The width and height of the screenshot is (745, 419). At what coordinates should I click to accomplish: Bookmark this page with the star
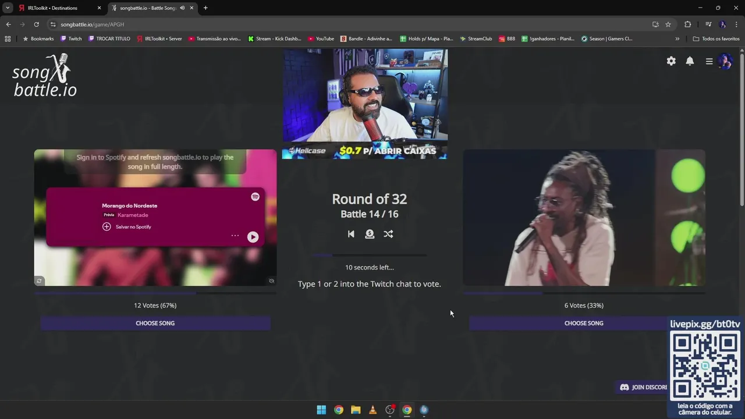click(x=668, y=24)
